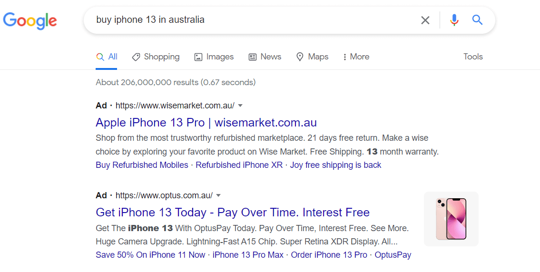540x272 pixels.
Task: Expand the optus ad URL dropdown arrow
Action: point(218,195)
